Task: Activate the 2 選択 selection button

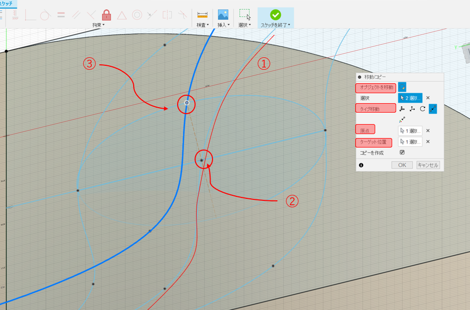Action: pos(410,98)
